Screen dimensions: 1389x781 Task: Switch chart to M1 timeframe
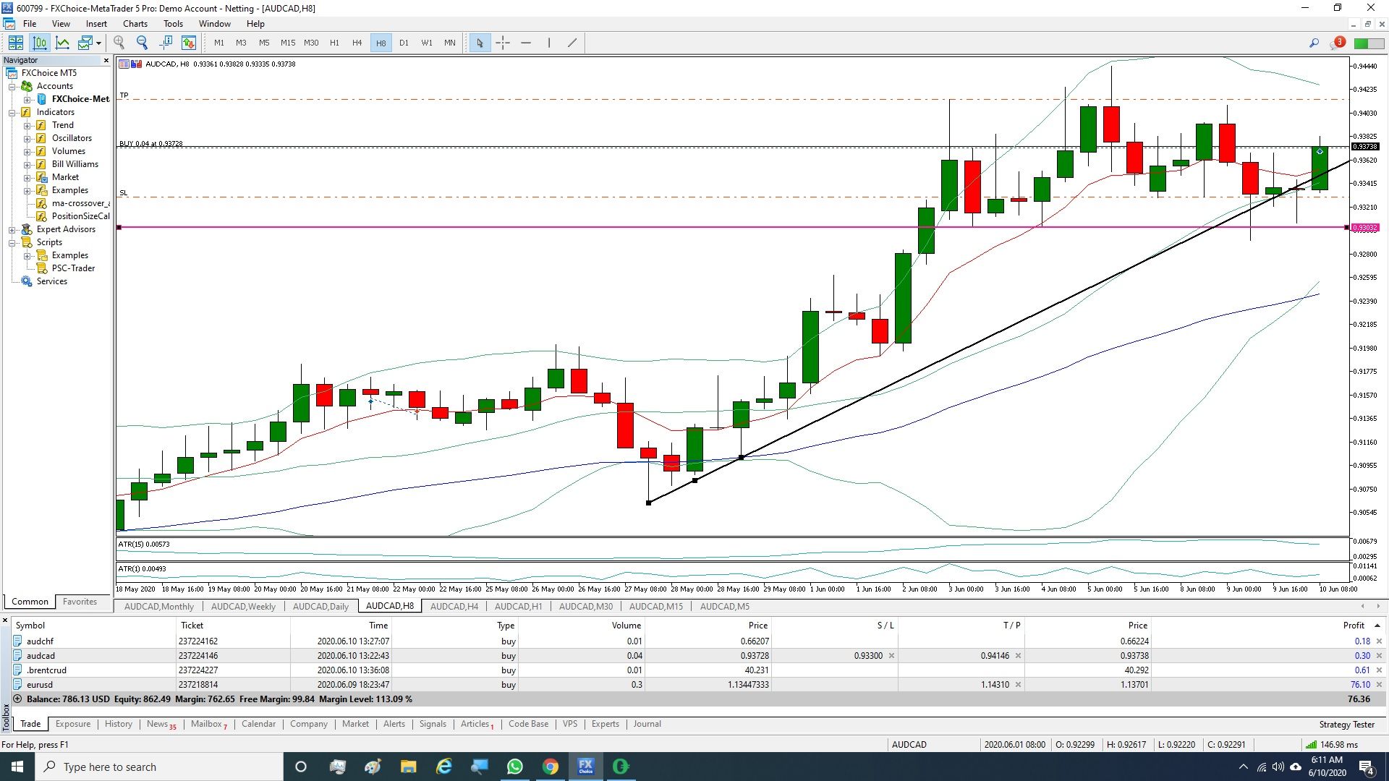tap(218, 43)
